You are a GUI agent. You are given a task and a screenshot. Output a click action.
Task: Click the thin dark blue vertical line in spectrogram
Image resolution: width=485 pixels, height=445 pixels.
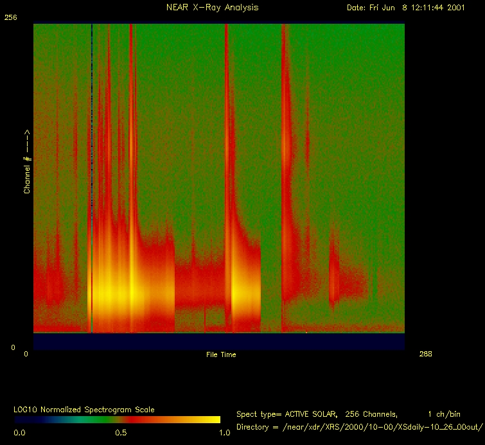[x=92, y=128]
